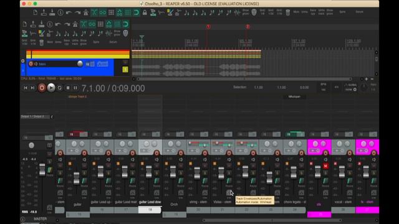This screenshot has height=224, width=399.
Task: Select marker 1 on the timeline
Action: [208, 27]
